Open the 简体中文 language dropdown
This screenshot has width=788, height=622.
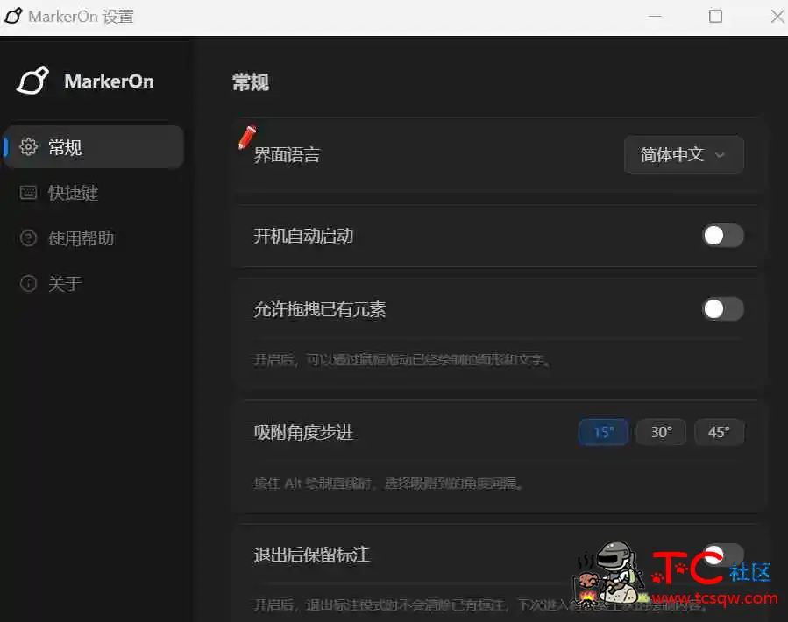pyautogui.click(x=684, y=154)
